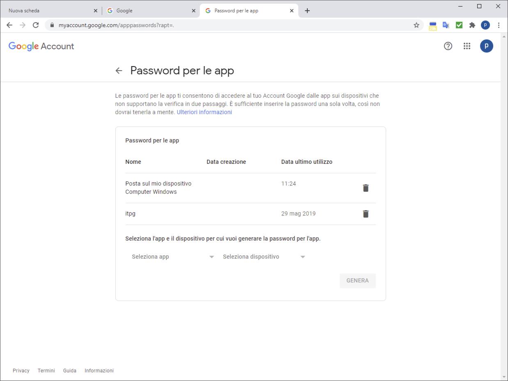
Task: Open the Google apps grid
Action: coord(467,46)
